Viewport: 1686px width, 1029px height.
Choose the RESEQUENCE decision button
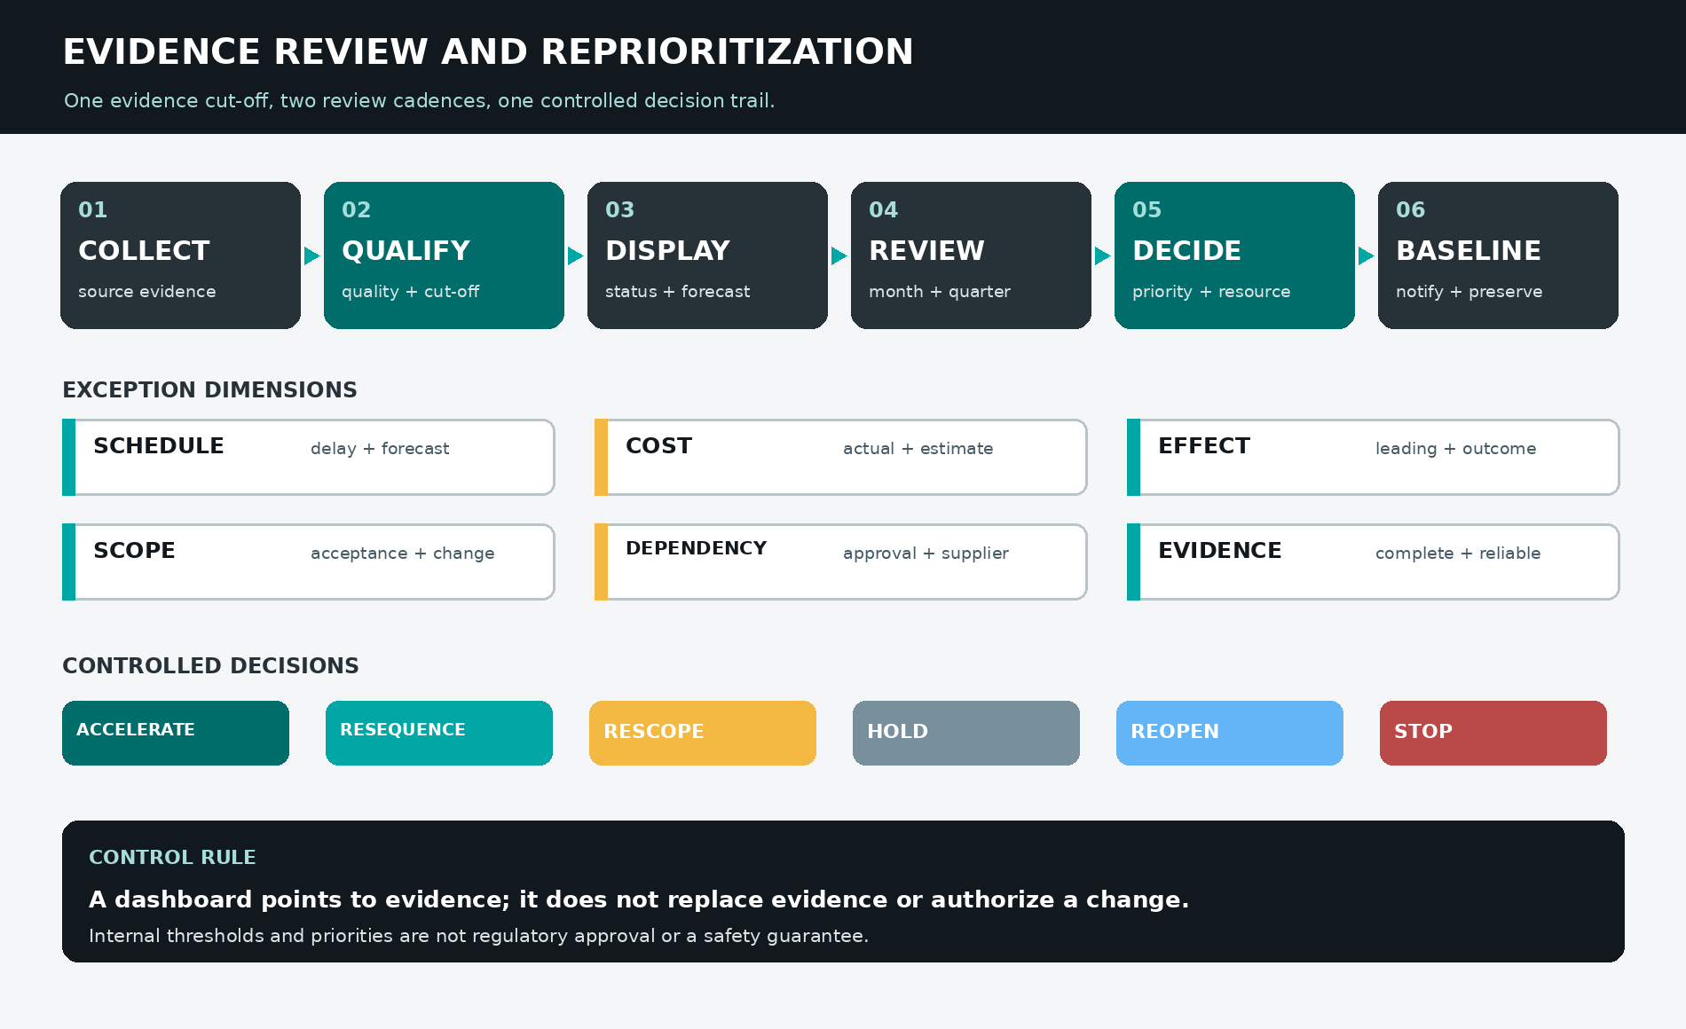pos(439,733)
